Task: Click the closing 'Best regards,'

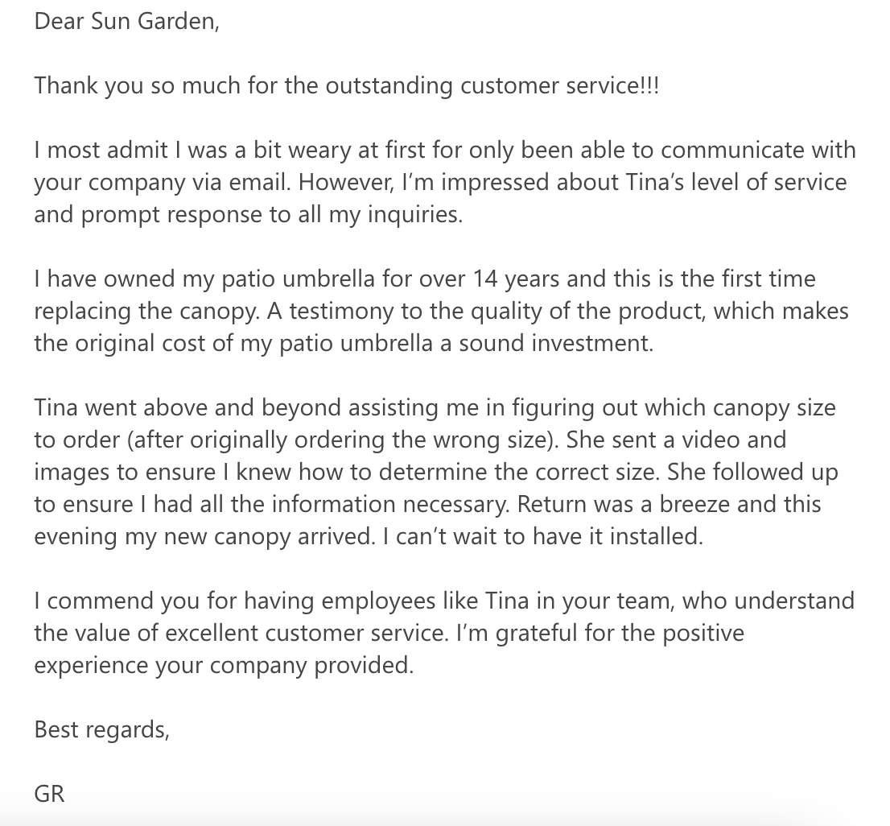Action: [x=101, y=729]
